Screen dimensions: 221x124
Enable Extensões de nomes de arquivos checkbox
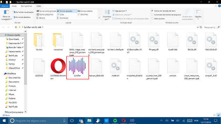(x=152, y=15)
